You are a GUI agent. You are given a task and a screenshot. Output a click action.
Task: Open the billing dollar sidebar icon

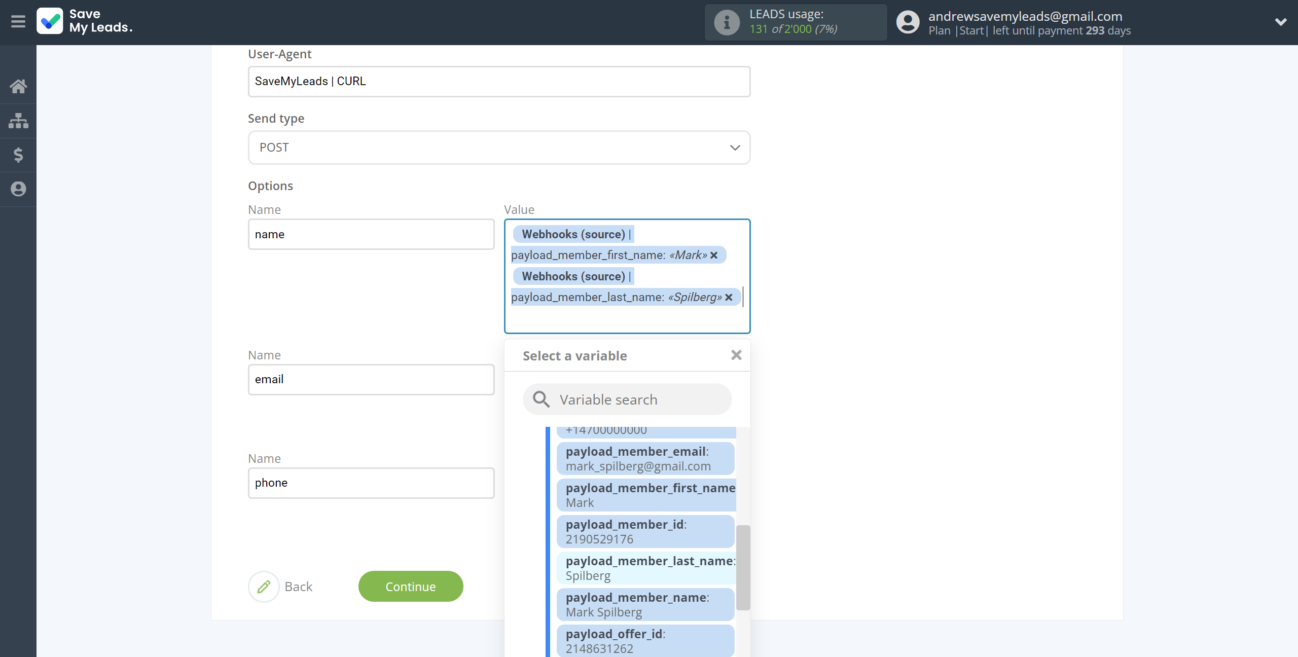[18, 155]
